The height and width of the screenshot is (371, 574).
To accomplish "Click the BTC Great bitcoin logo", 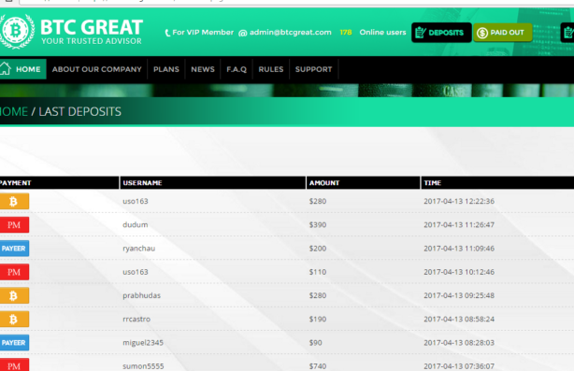I will 17,31.
